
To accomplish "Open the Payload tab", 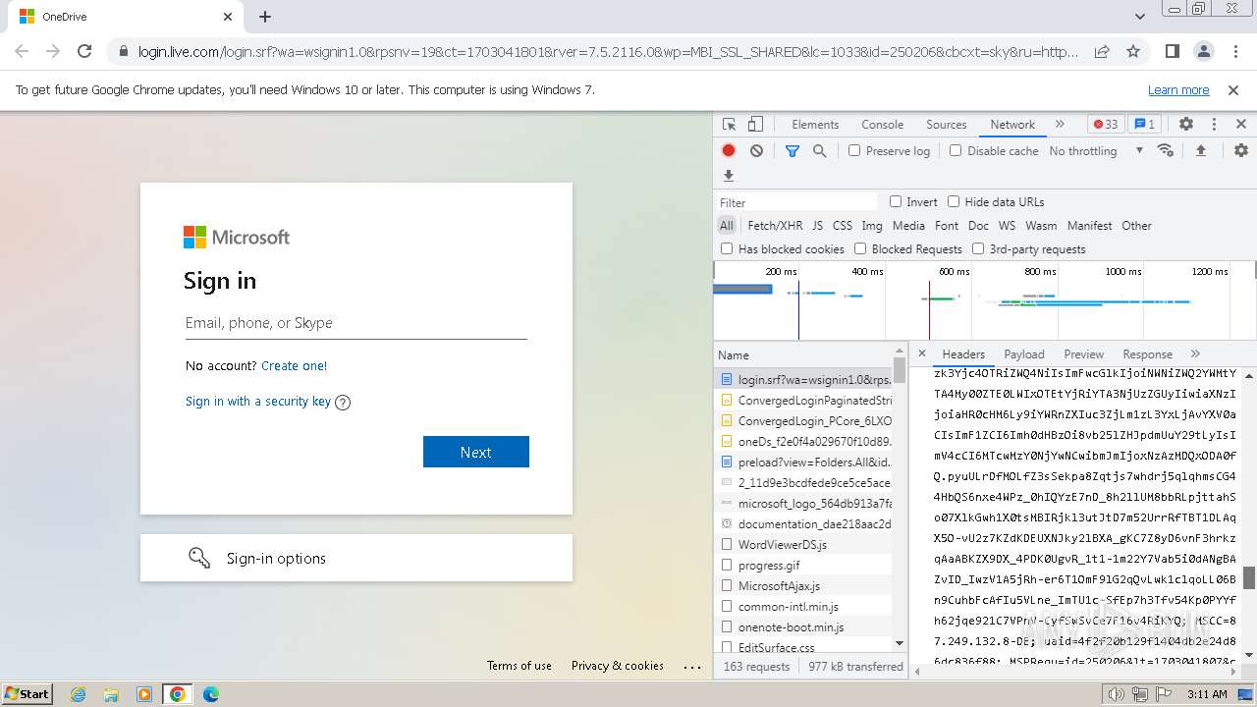I will [1024, 354].
